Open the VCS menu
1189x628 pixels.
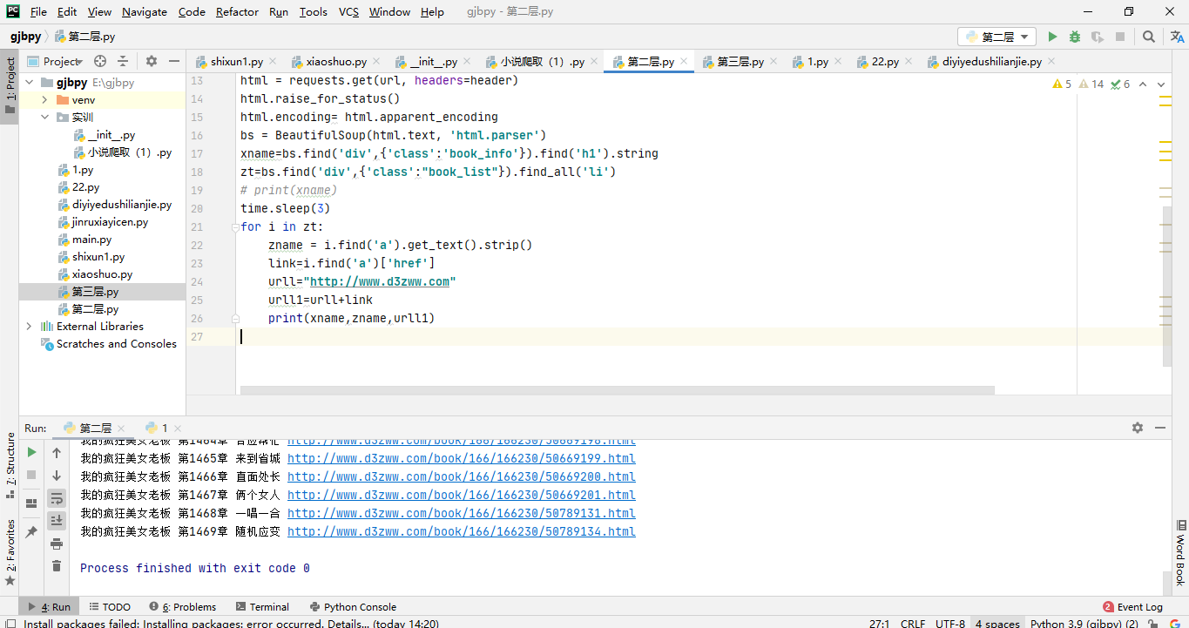[348, 11]
